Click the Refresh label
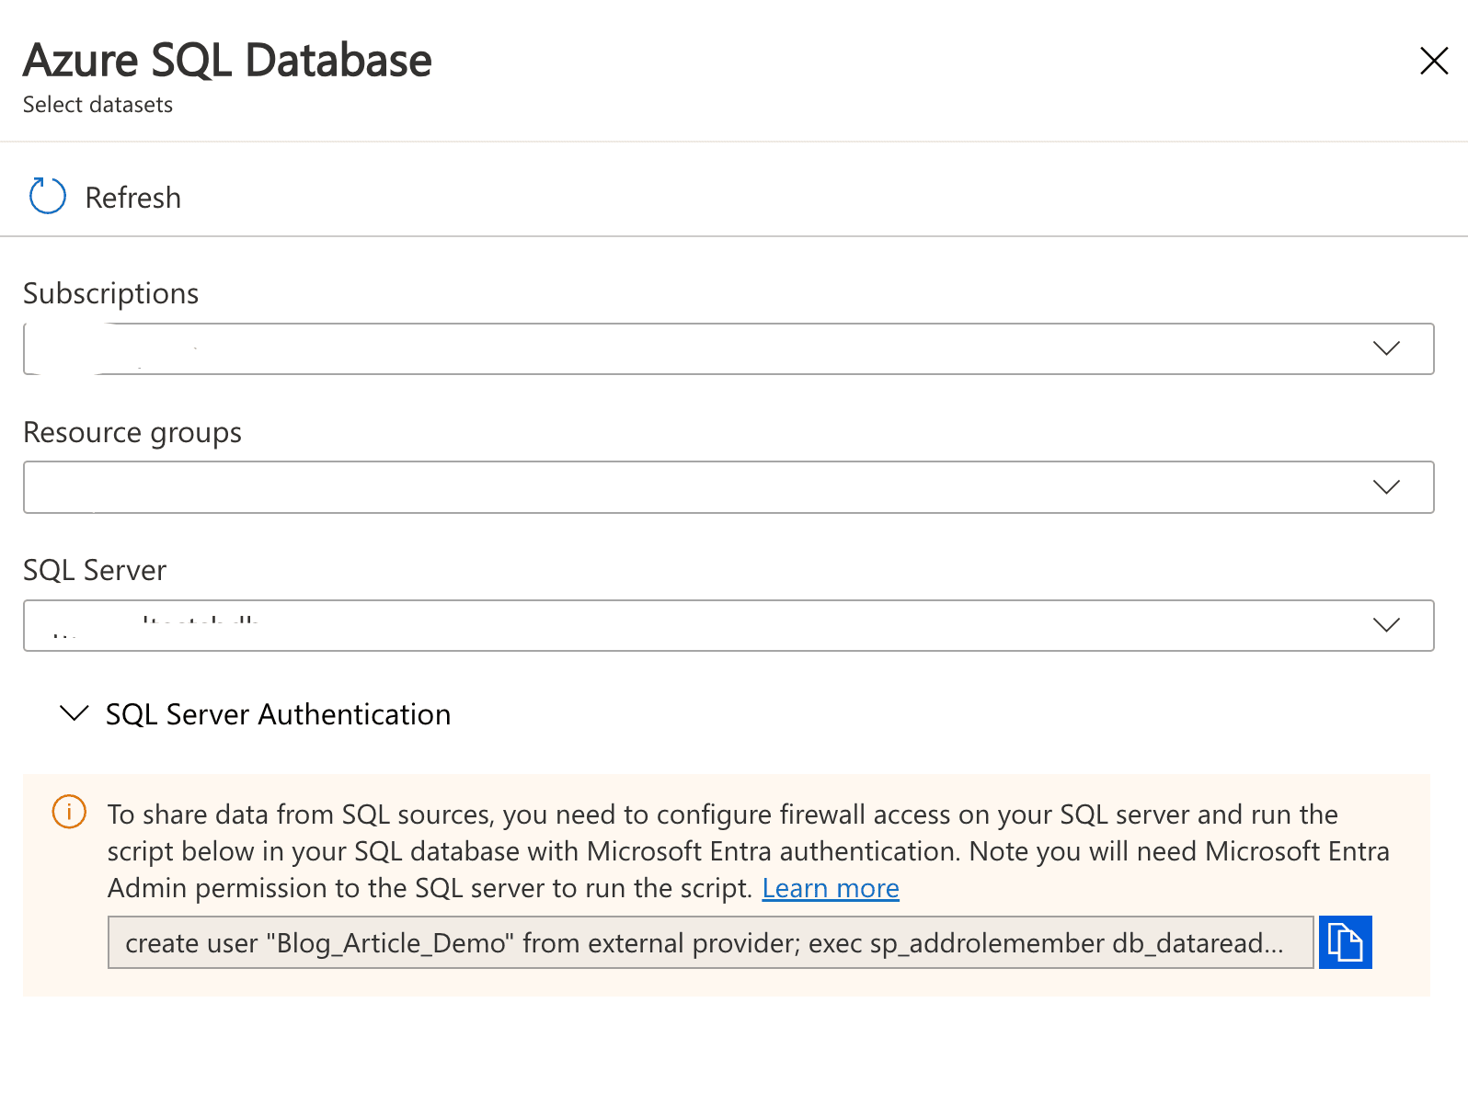This screenshot has width=1468, height=1105. [132, 198]
